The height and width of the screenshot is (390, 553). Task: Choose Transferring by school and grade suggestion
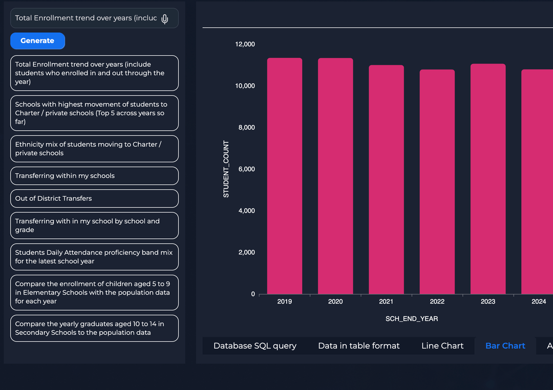[94, 225]
